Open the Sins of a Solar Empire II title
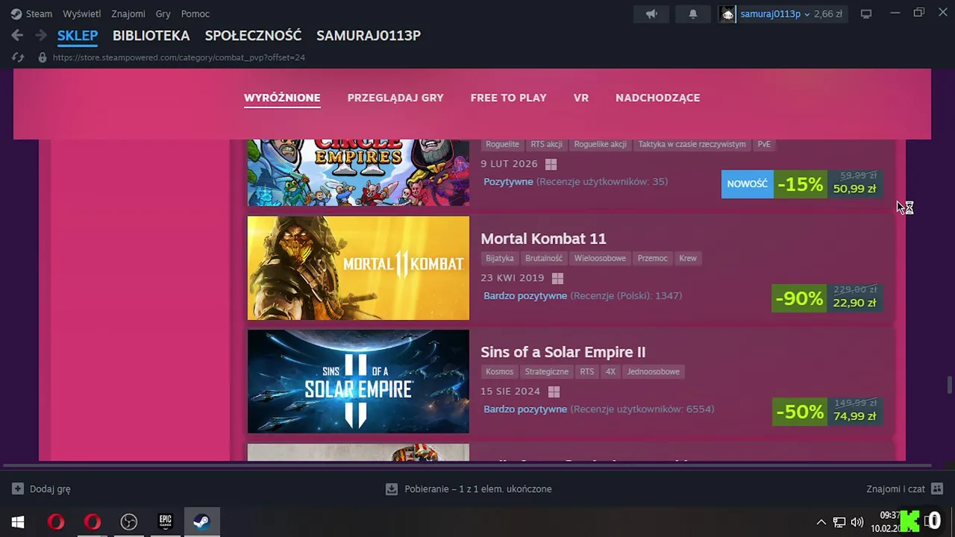 pyautogui.click(x=563, y=352)
